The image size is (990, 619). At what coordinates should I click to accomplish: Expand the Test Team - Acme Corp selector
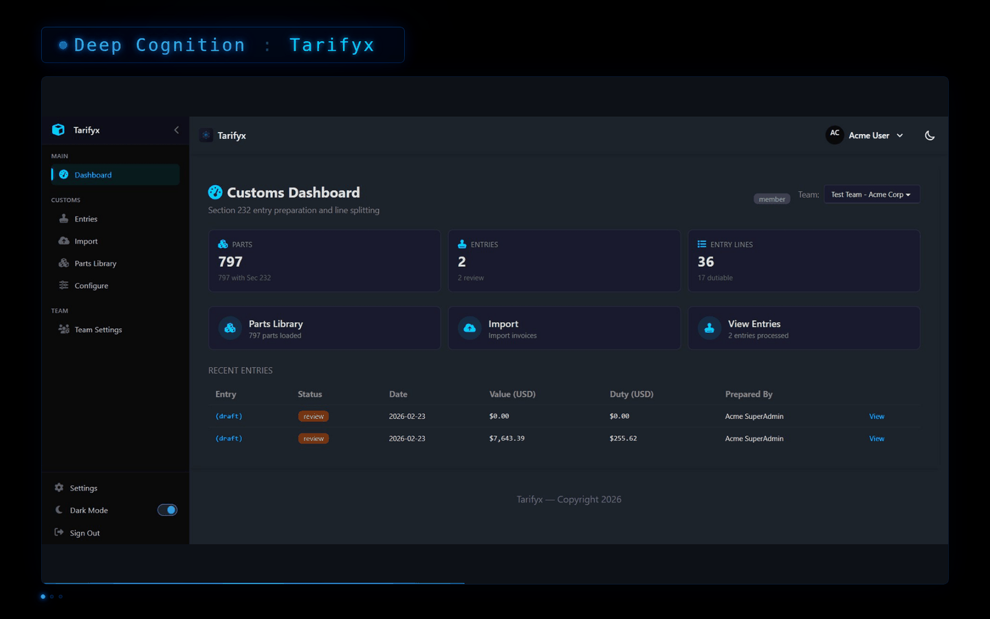click(870, 195)
